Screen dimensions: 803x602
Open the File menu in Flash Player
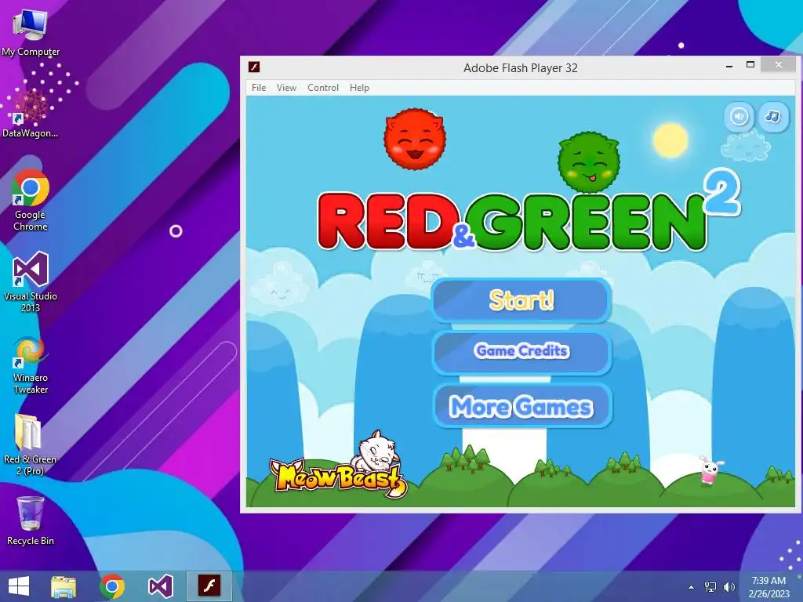click(x=259, y=88)
